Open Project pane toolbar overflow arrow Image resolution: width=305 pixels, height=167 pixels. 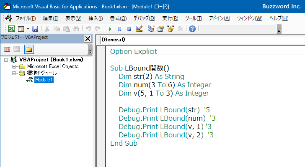pos(90,49)
